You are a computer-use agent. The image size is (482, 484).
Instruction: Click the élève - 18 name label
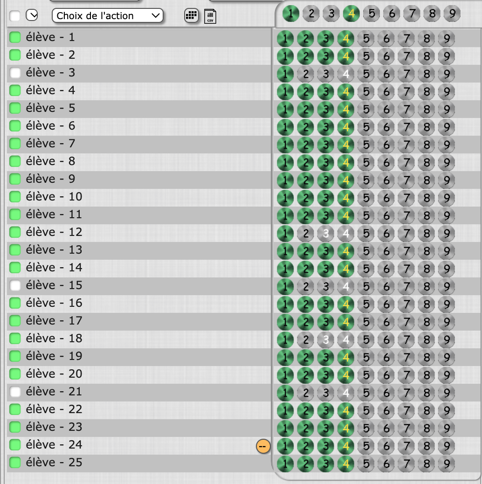tap(53, 339)
